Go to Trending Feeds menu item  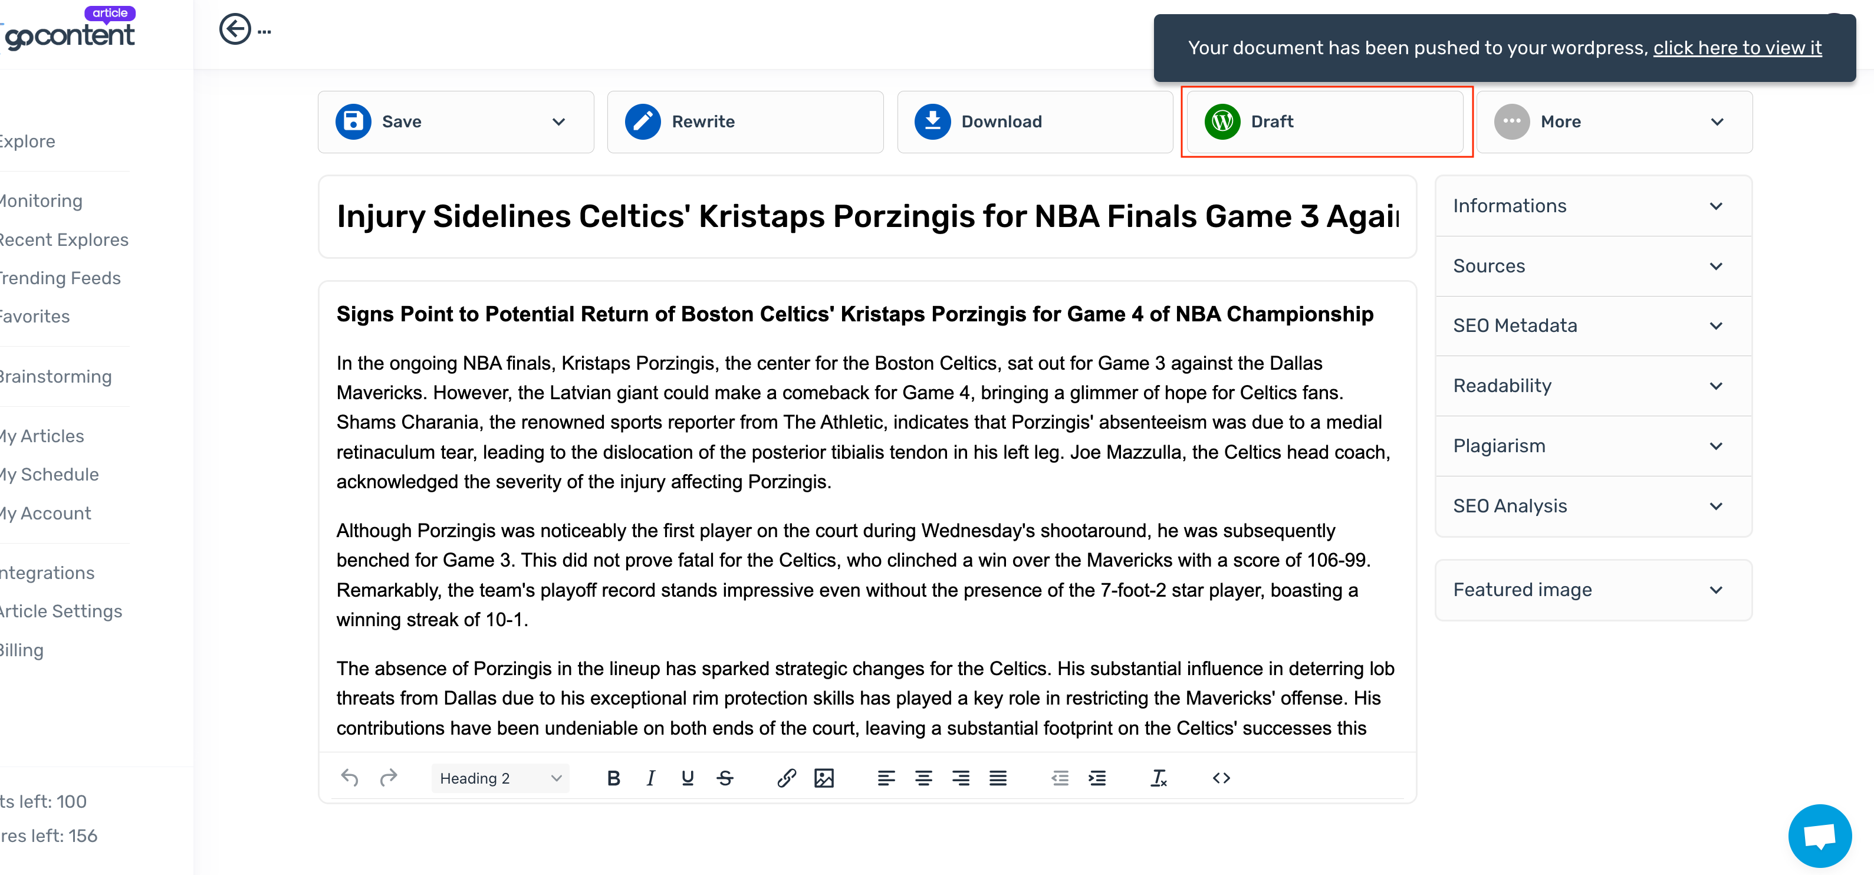point(60,278)
